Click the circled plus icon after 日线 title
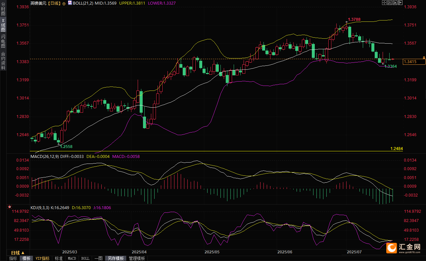426x261 pixels. point(64,3)
